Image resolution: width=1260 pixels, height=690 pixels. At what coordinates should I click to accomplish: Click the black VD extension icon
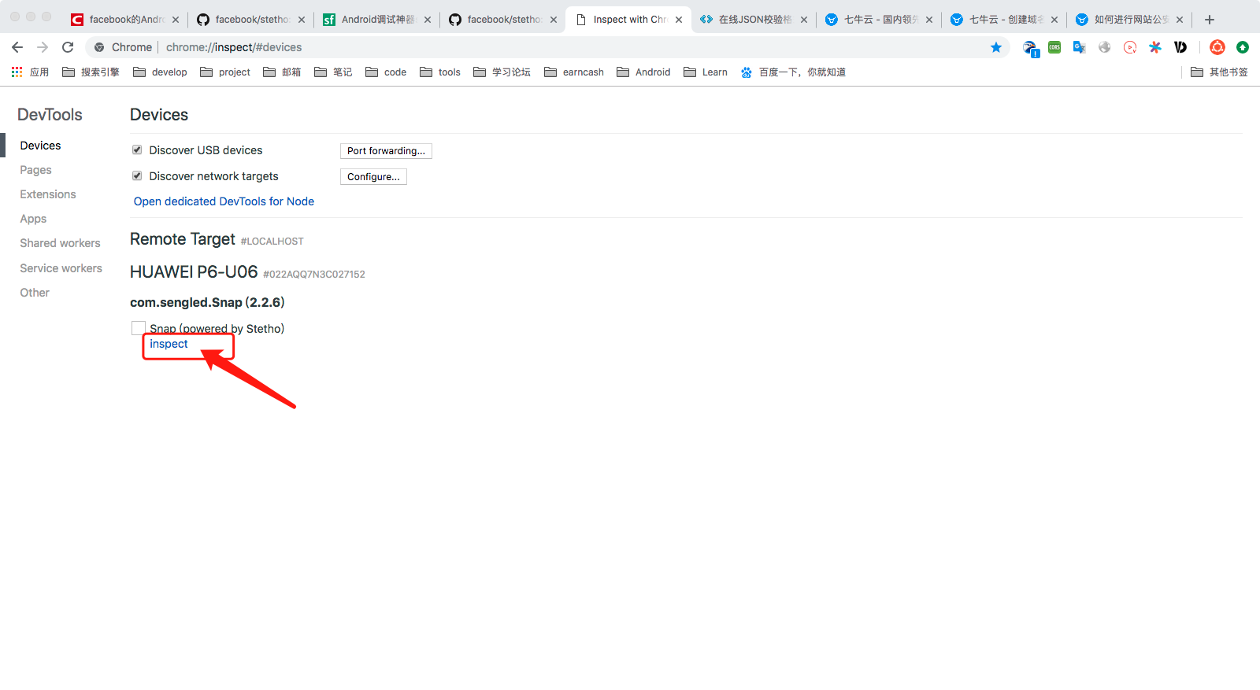tap(1180, 47)
